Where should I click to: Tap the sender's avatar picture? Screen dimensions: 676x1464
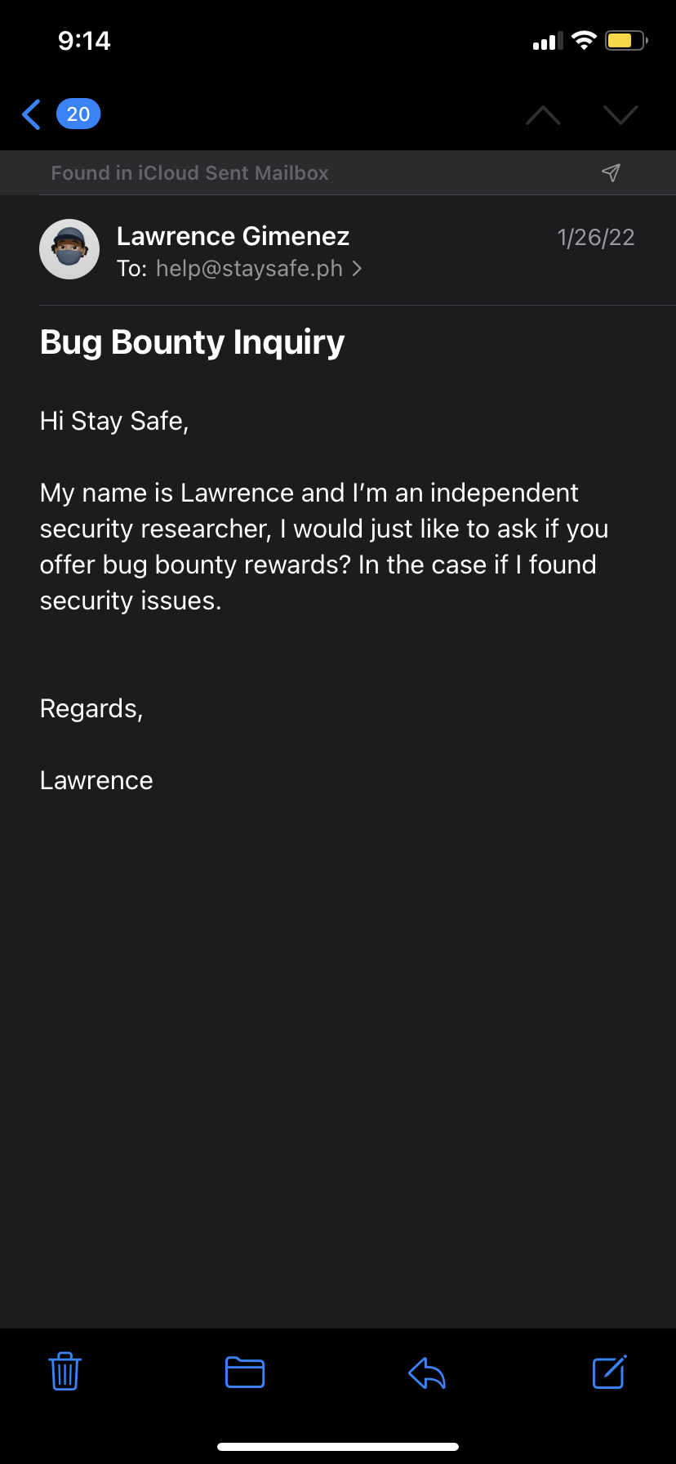point(69,249)
